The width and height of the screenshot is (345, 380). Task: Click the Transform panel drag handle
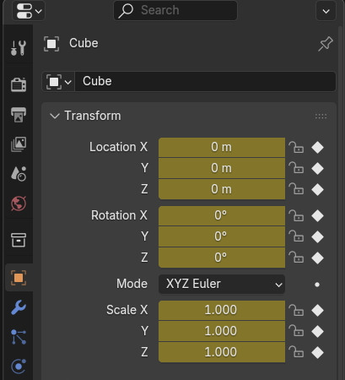tap(321, 117)
